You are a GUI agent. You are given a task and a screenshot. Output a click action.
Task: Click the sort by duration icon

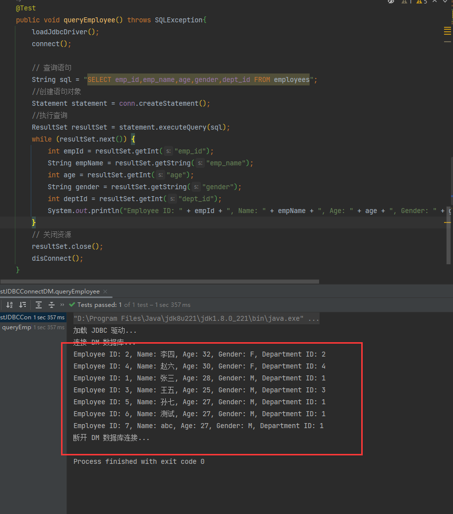(23, 305)
